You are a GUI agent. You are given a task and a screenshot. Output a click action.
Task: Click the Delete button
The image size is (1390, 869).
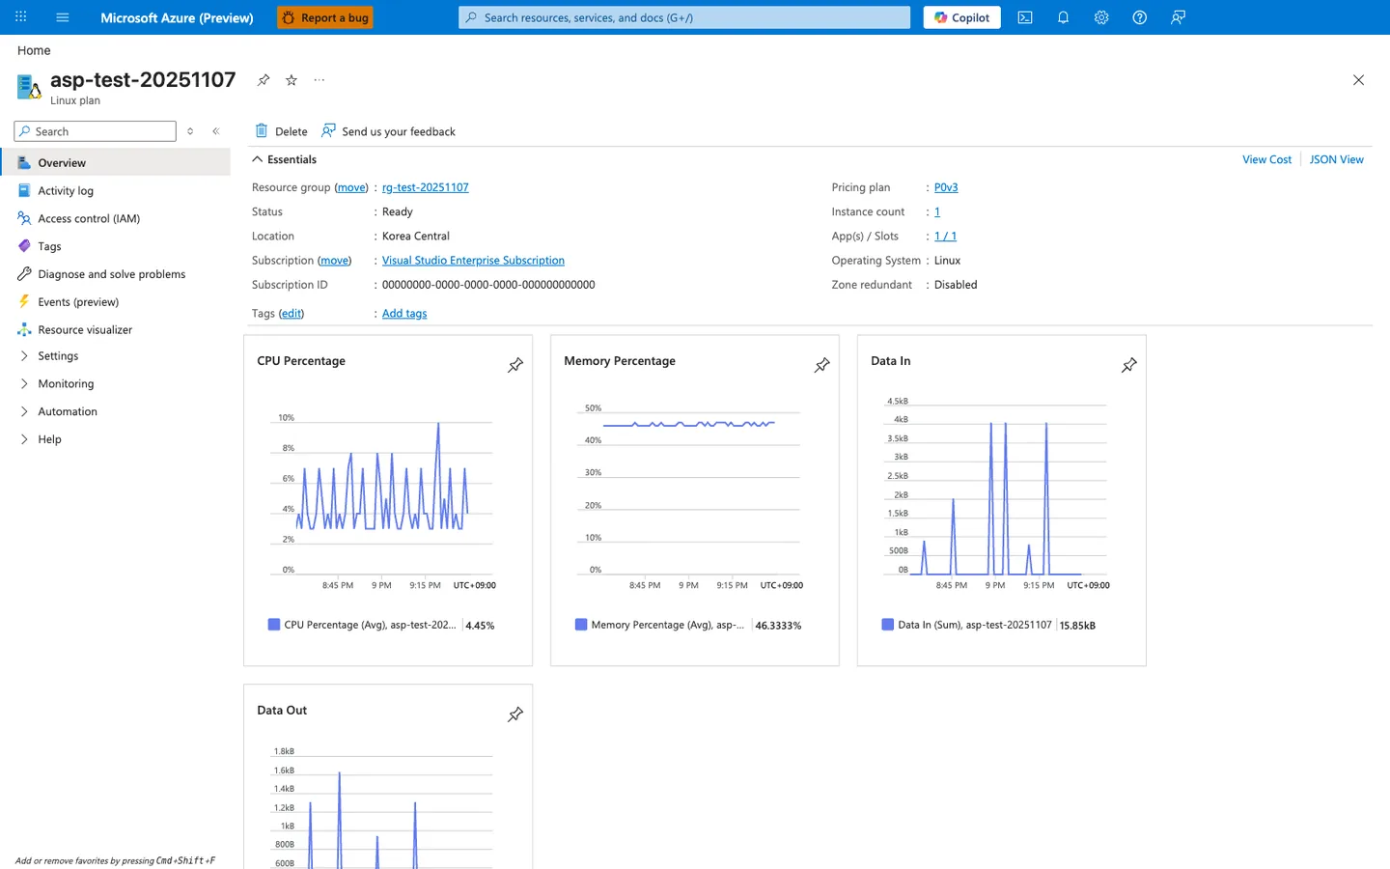[x=281, y=131]
